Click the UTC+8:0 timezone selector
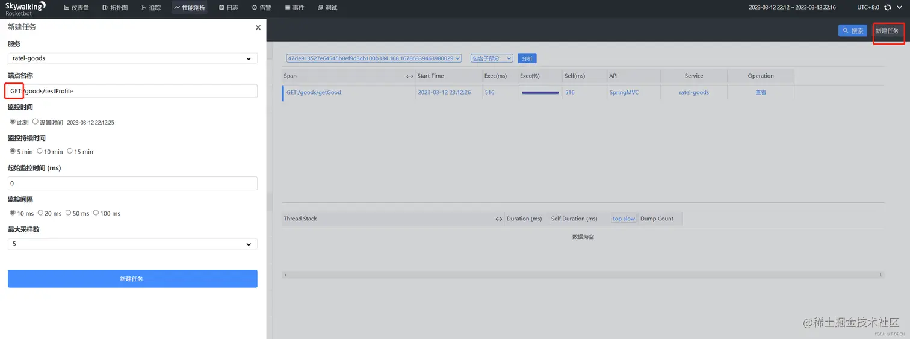The width and height of the screenshot is (910, 339). (868, 8)
